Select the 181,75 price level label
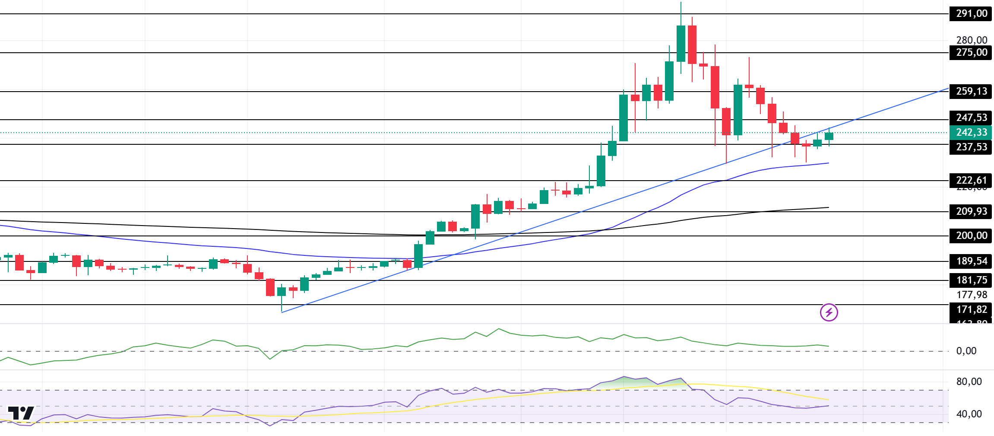This screenshot has width=994, height=436. [971, 280]
